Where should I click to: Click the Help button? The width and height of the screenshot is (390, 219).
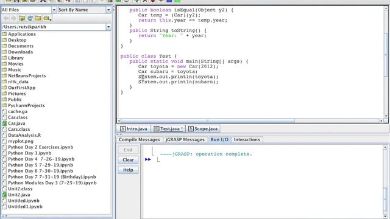[128, 170]
